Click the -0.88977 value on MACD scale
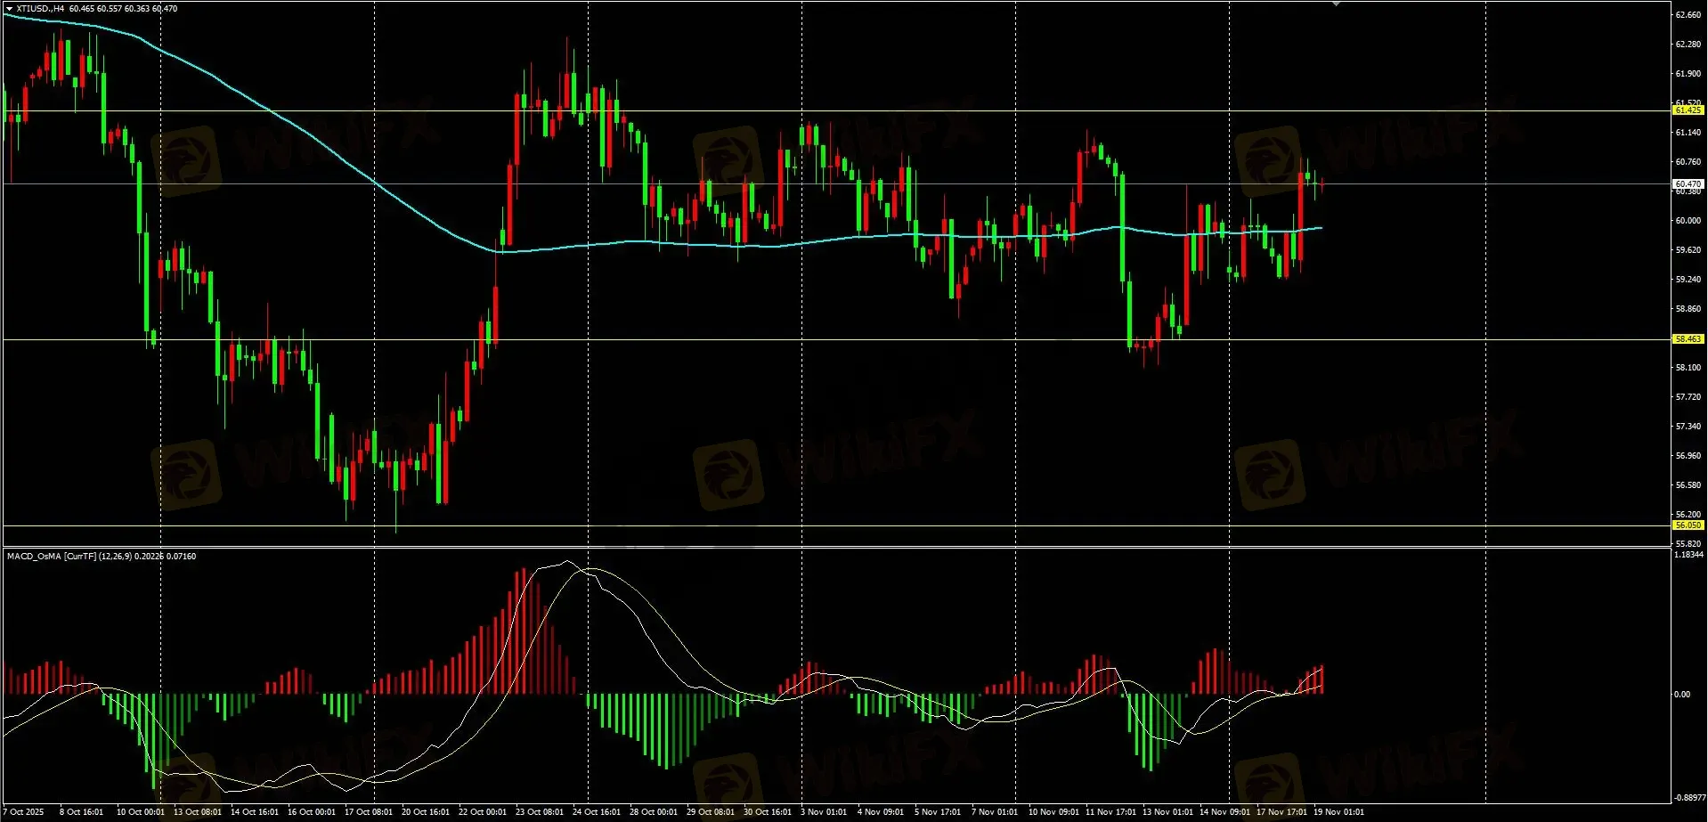Viewport: 1708px width, 822px height. 1688,798
